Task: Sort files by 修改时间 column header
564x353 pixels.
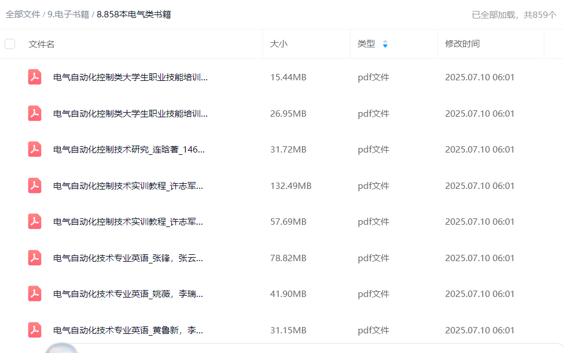Action: pos(462,44)
